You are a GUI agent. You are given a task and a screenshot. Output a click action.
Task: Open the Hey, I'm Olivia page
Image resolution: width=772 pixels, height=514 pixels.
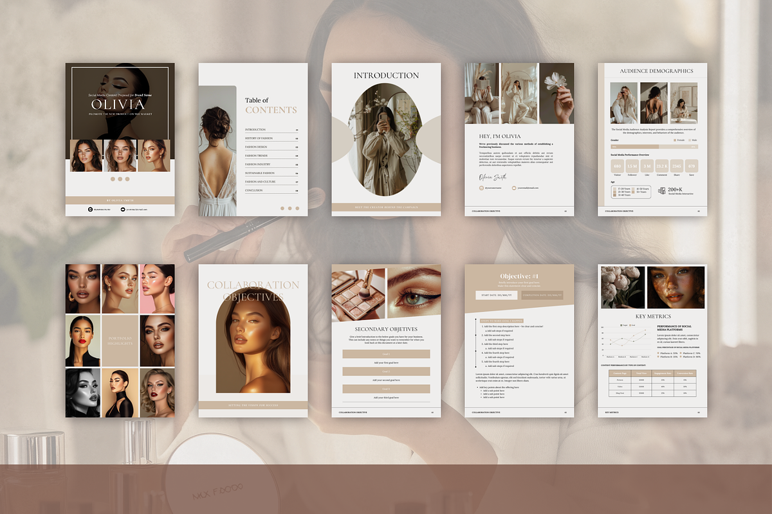[519, 139]
